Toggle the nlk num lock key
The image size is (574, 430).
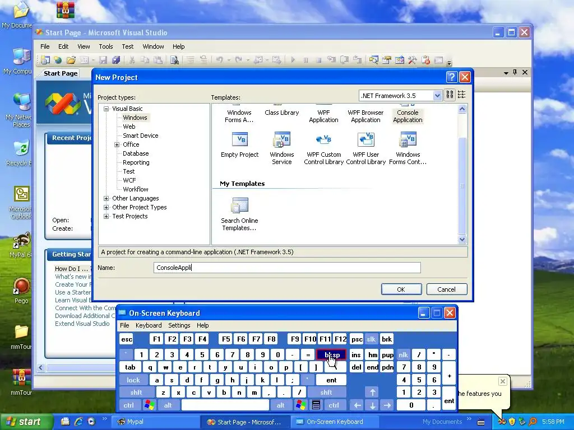403,354
